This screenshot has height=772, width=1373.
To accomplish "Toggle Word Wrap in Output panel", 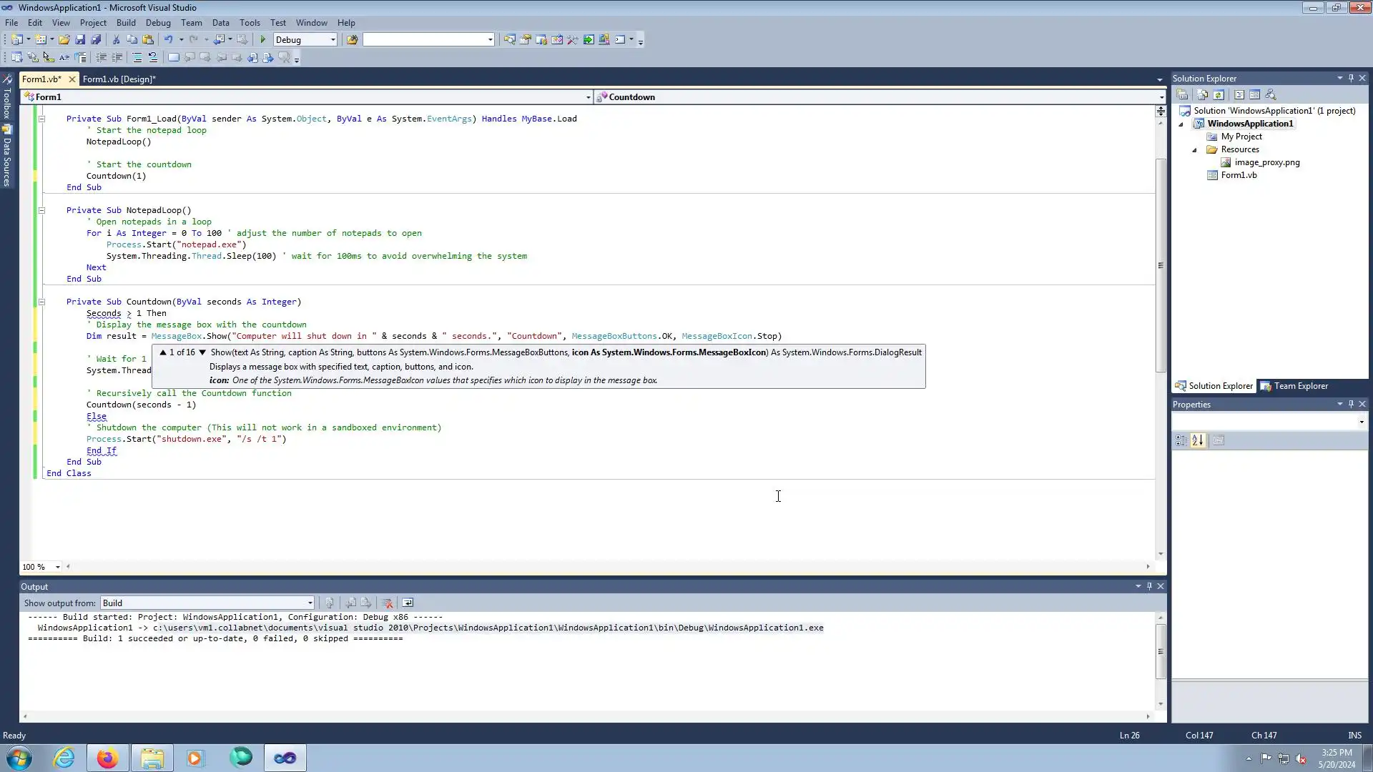I will (408, 603).
